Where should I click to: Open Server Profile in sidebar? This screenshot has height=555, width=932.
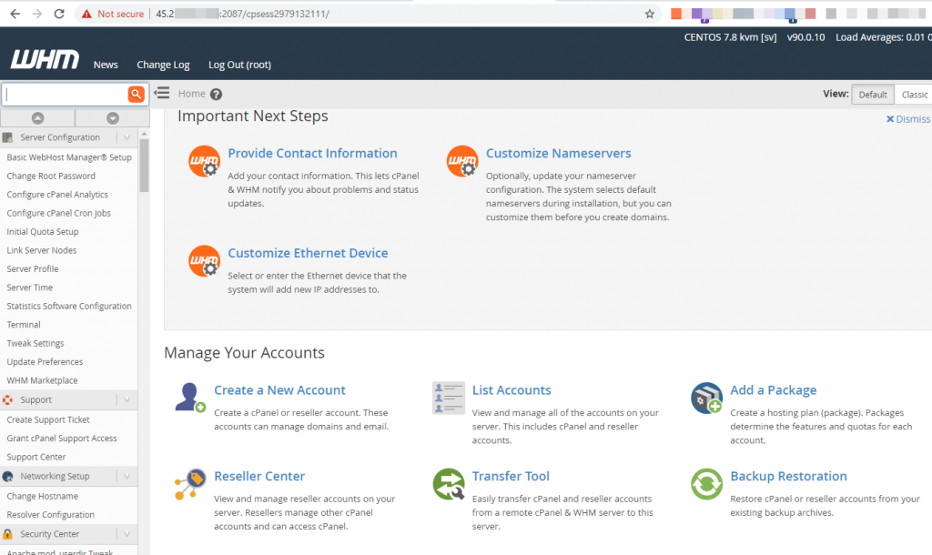pyautogui.click(x=33, y=268)
